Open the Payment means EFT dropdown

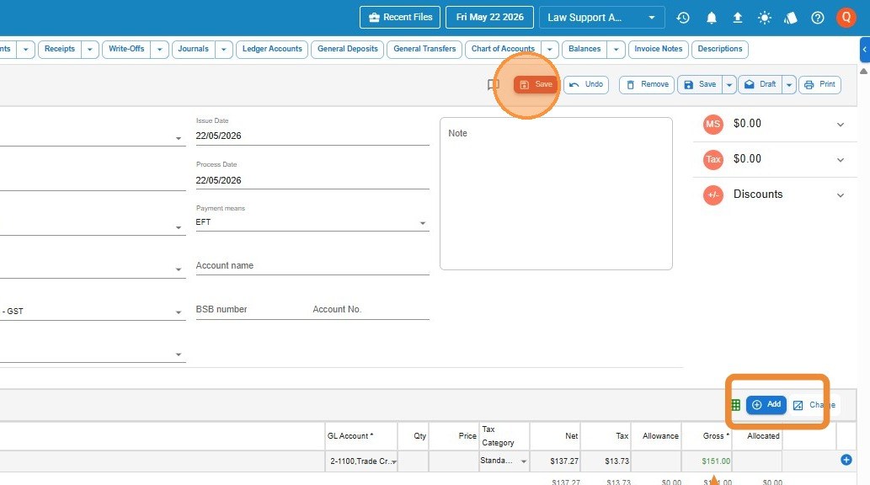click(312, 222)
